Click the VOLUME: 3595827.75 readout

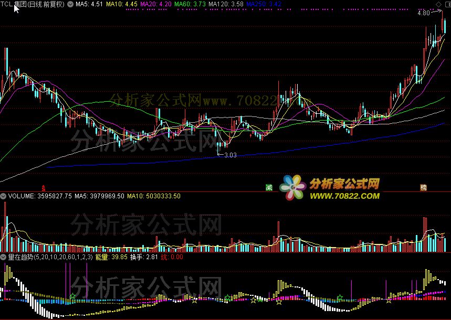click(x=40, y=196)
